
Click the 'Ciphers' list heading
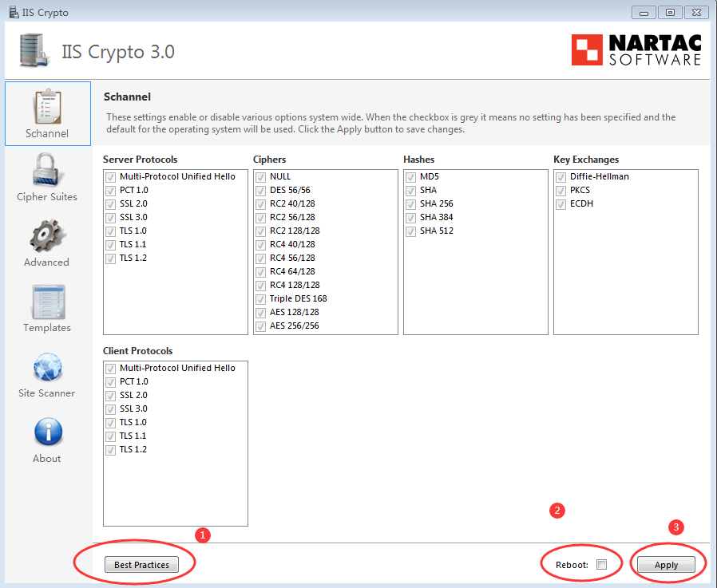pyautogui.click(x=269, y=160)
